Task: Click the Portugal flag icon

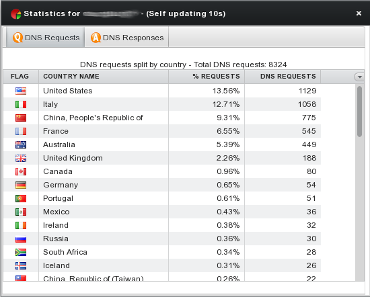Action: pos(21,198)
